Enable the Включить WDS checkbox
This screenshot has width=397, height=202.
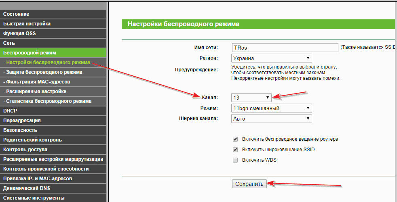pos(235,160)
